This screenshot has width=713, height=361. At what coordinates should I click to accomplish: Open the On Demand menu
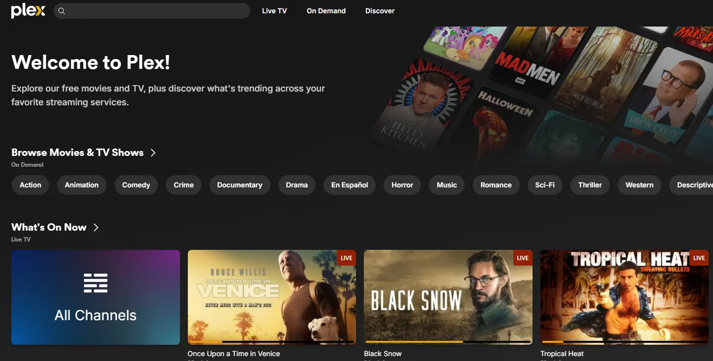(x=326, y=11)
